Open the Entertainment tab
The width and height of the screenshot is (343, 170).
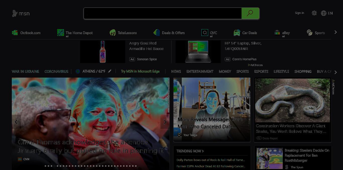(200, 71)
